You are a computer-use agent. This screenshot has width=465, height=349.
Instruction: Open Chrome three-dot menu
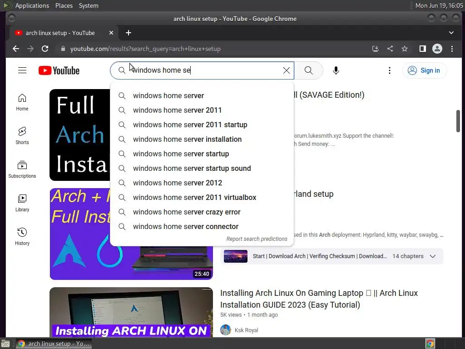click(452, 49)
